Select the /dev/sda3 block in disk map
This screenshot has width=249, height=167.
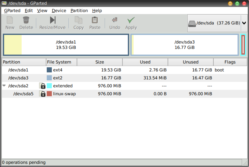pos(184,45)
